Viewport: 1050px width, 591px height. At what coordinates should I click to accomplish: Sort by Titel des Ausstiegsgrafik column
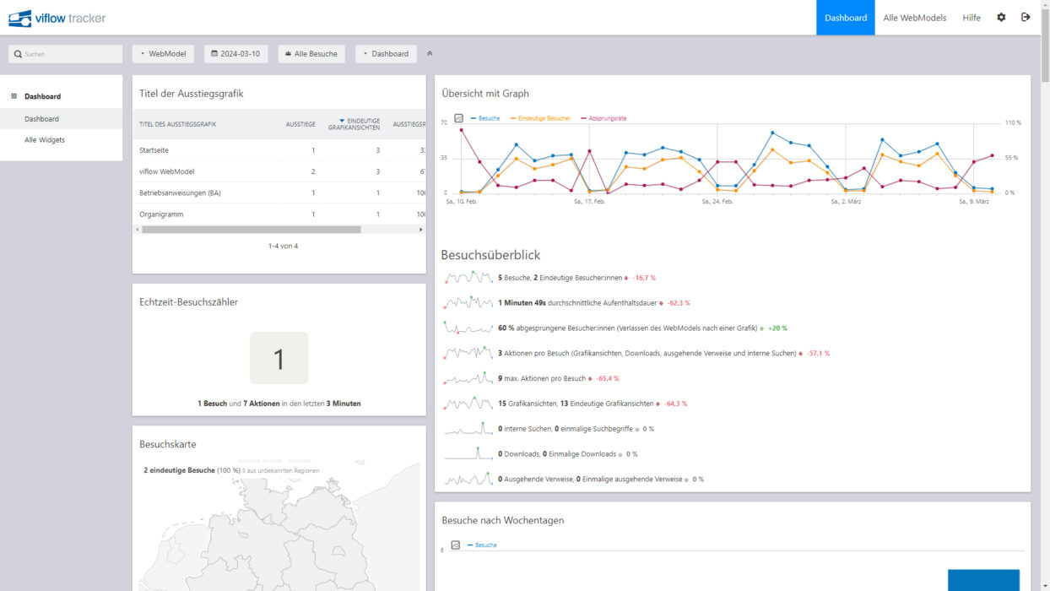pyautogui.click(x=178, y=124)
